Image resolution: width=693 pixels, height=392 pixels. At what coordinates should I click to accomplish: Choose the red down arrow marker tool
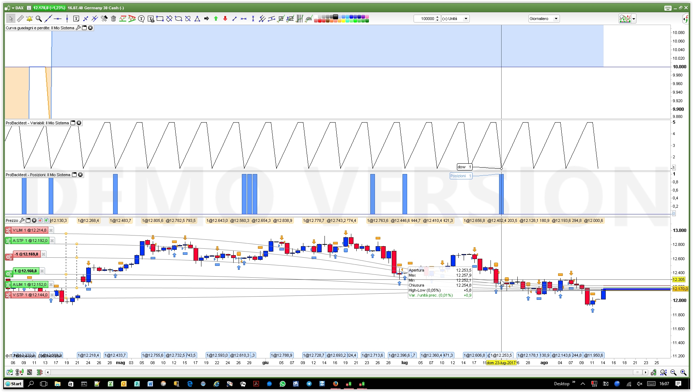click(x=225, y=19)
